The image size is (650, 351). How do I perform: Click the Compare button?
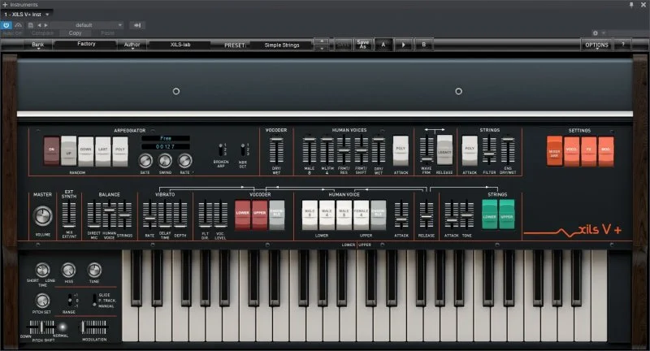pyautogui.click(x=43, y=33)
